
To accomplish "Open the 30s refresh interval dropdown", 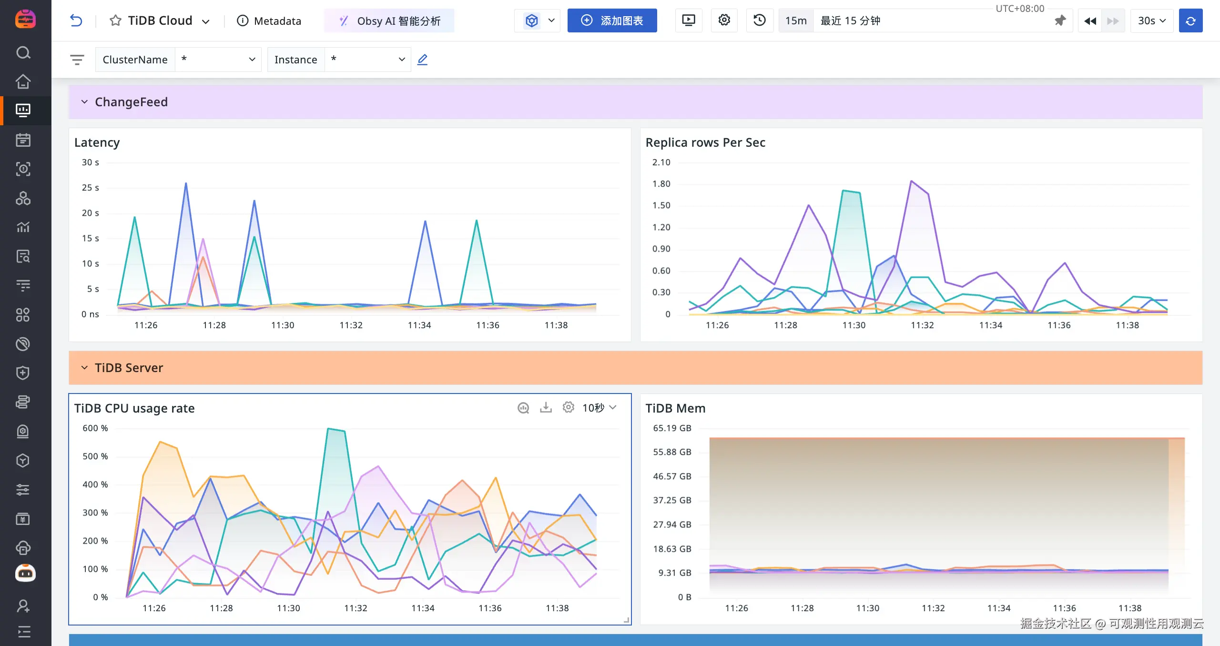I will (x=1152, y=20).
